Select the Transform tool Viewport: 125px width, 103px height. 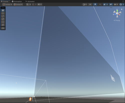[x=3, y=25]
